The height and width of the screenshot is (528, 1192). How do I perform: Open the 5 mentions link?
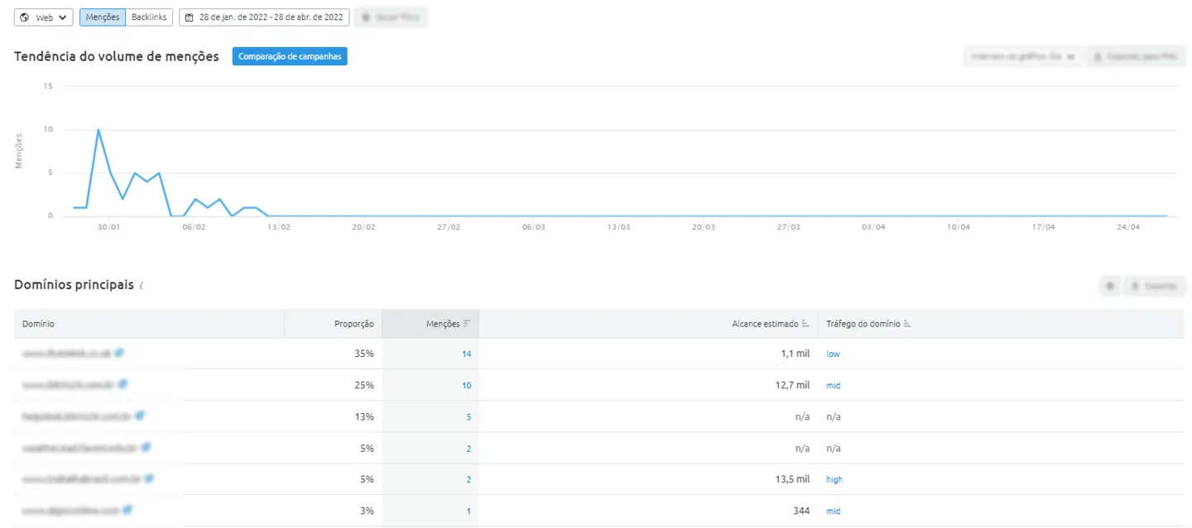[x=469, y=416]
